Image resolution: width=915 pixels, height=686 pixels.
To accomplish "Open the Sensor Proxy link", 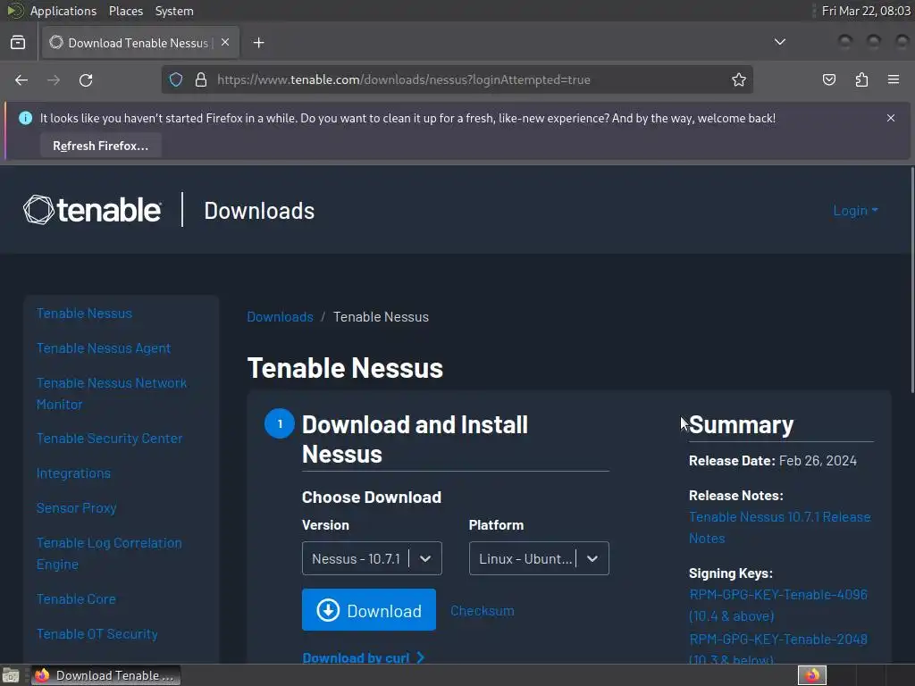I will pyautogui.click(x=77, y=508).
